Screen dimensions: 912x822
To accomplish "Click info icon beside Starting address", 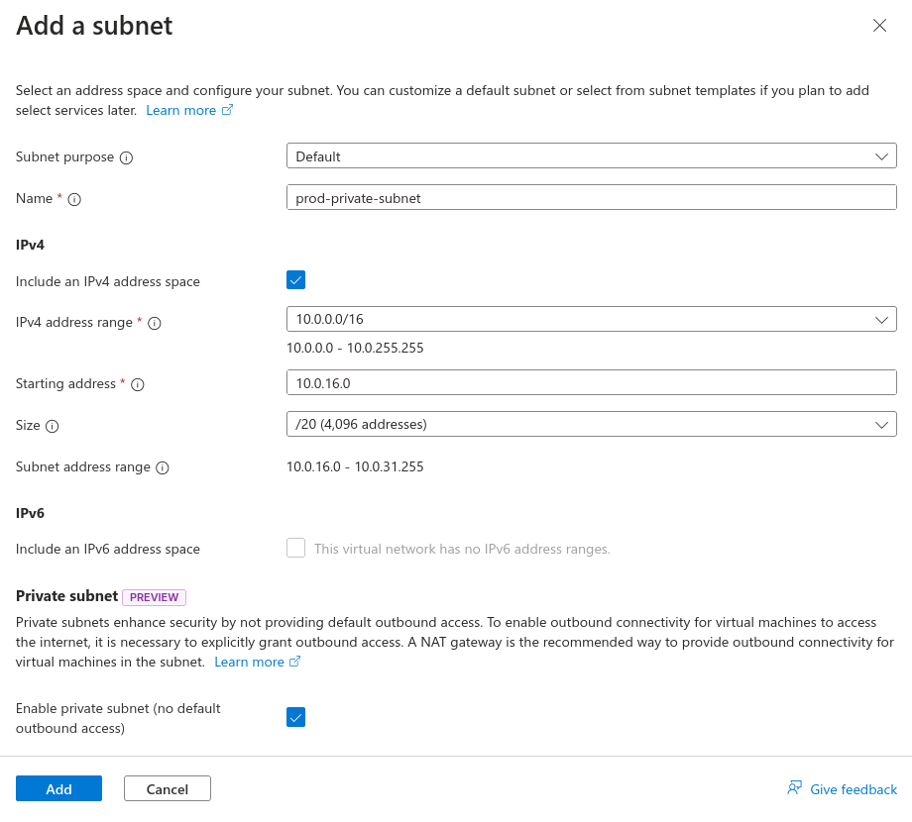I will (138, 384).
